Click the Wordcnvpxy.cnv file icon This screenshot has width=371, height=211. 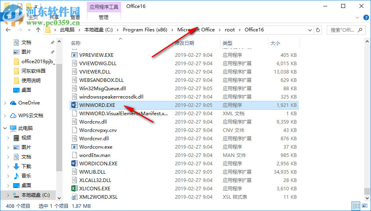point(75,130)
